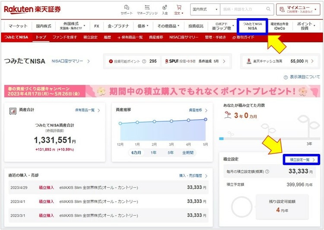Open the 金・プラチナ menu item
This screenshot has width=324, height=230.
click(x=118, y=26)
